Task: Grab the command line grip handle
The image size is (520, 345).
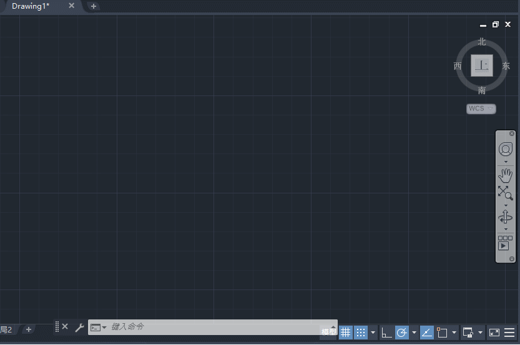Action: coord(57,327)
